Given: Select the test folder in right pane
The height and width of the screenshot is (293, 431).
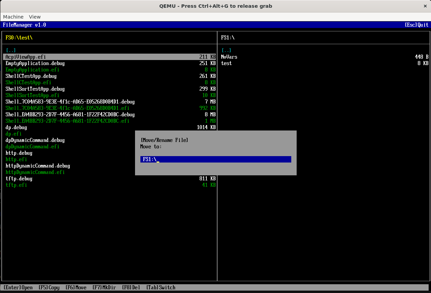Looking at the screenshot, I should tap(226, 63).
